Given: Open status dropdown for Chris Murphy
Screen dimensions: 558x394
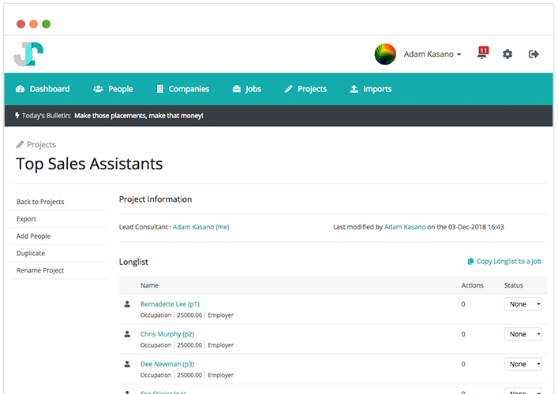Looking at the screenshot, I should click(x=522, y=334).
